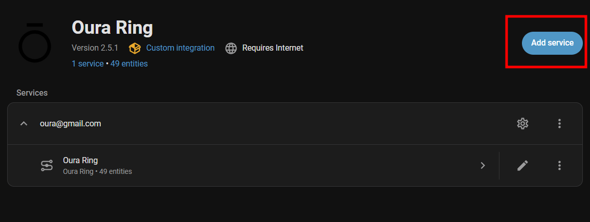Viewport: 590px width, 222px height.
Task: Click the Requires Internet label
Action: tap(273, 48)
